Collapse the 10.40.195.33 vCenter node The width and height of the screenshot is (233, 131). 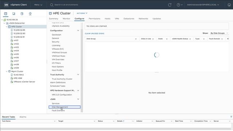2,20
